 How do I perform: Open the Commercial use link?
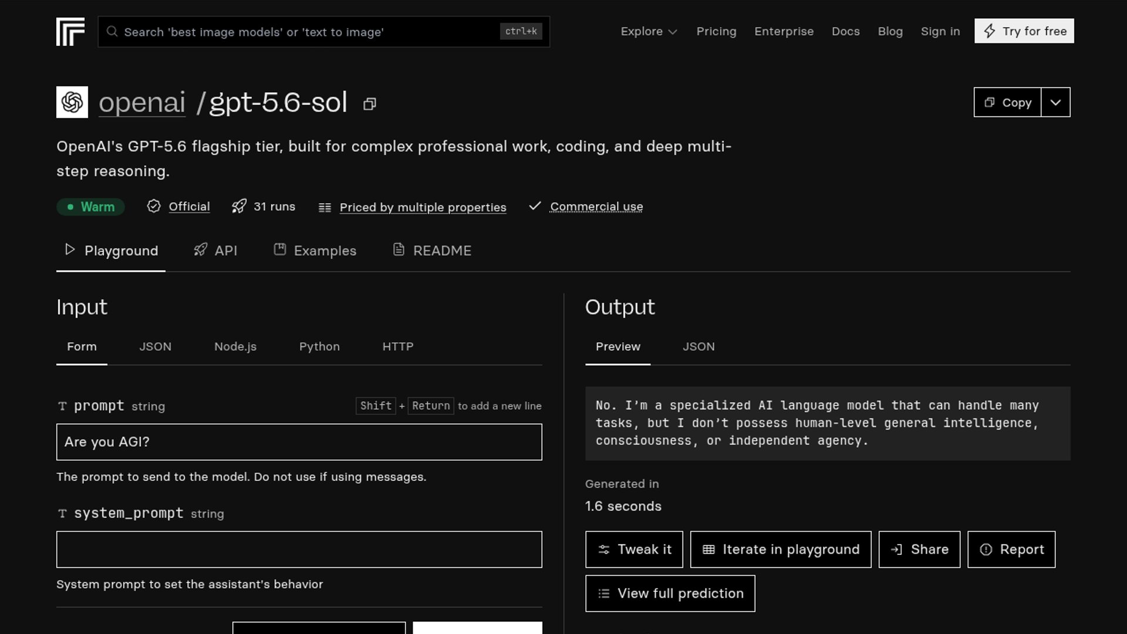(596, 207)
